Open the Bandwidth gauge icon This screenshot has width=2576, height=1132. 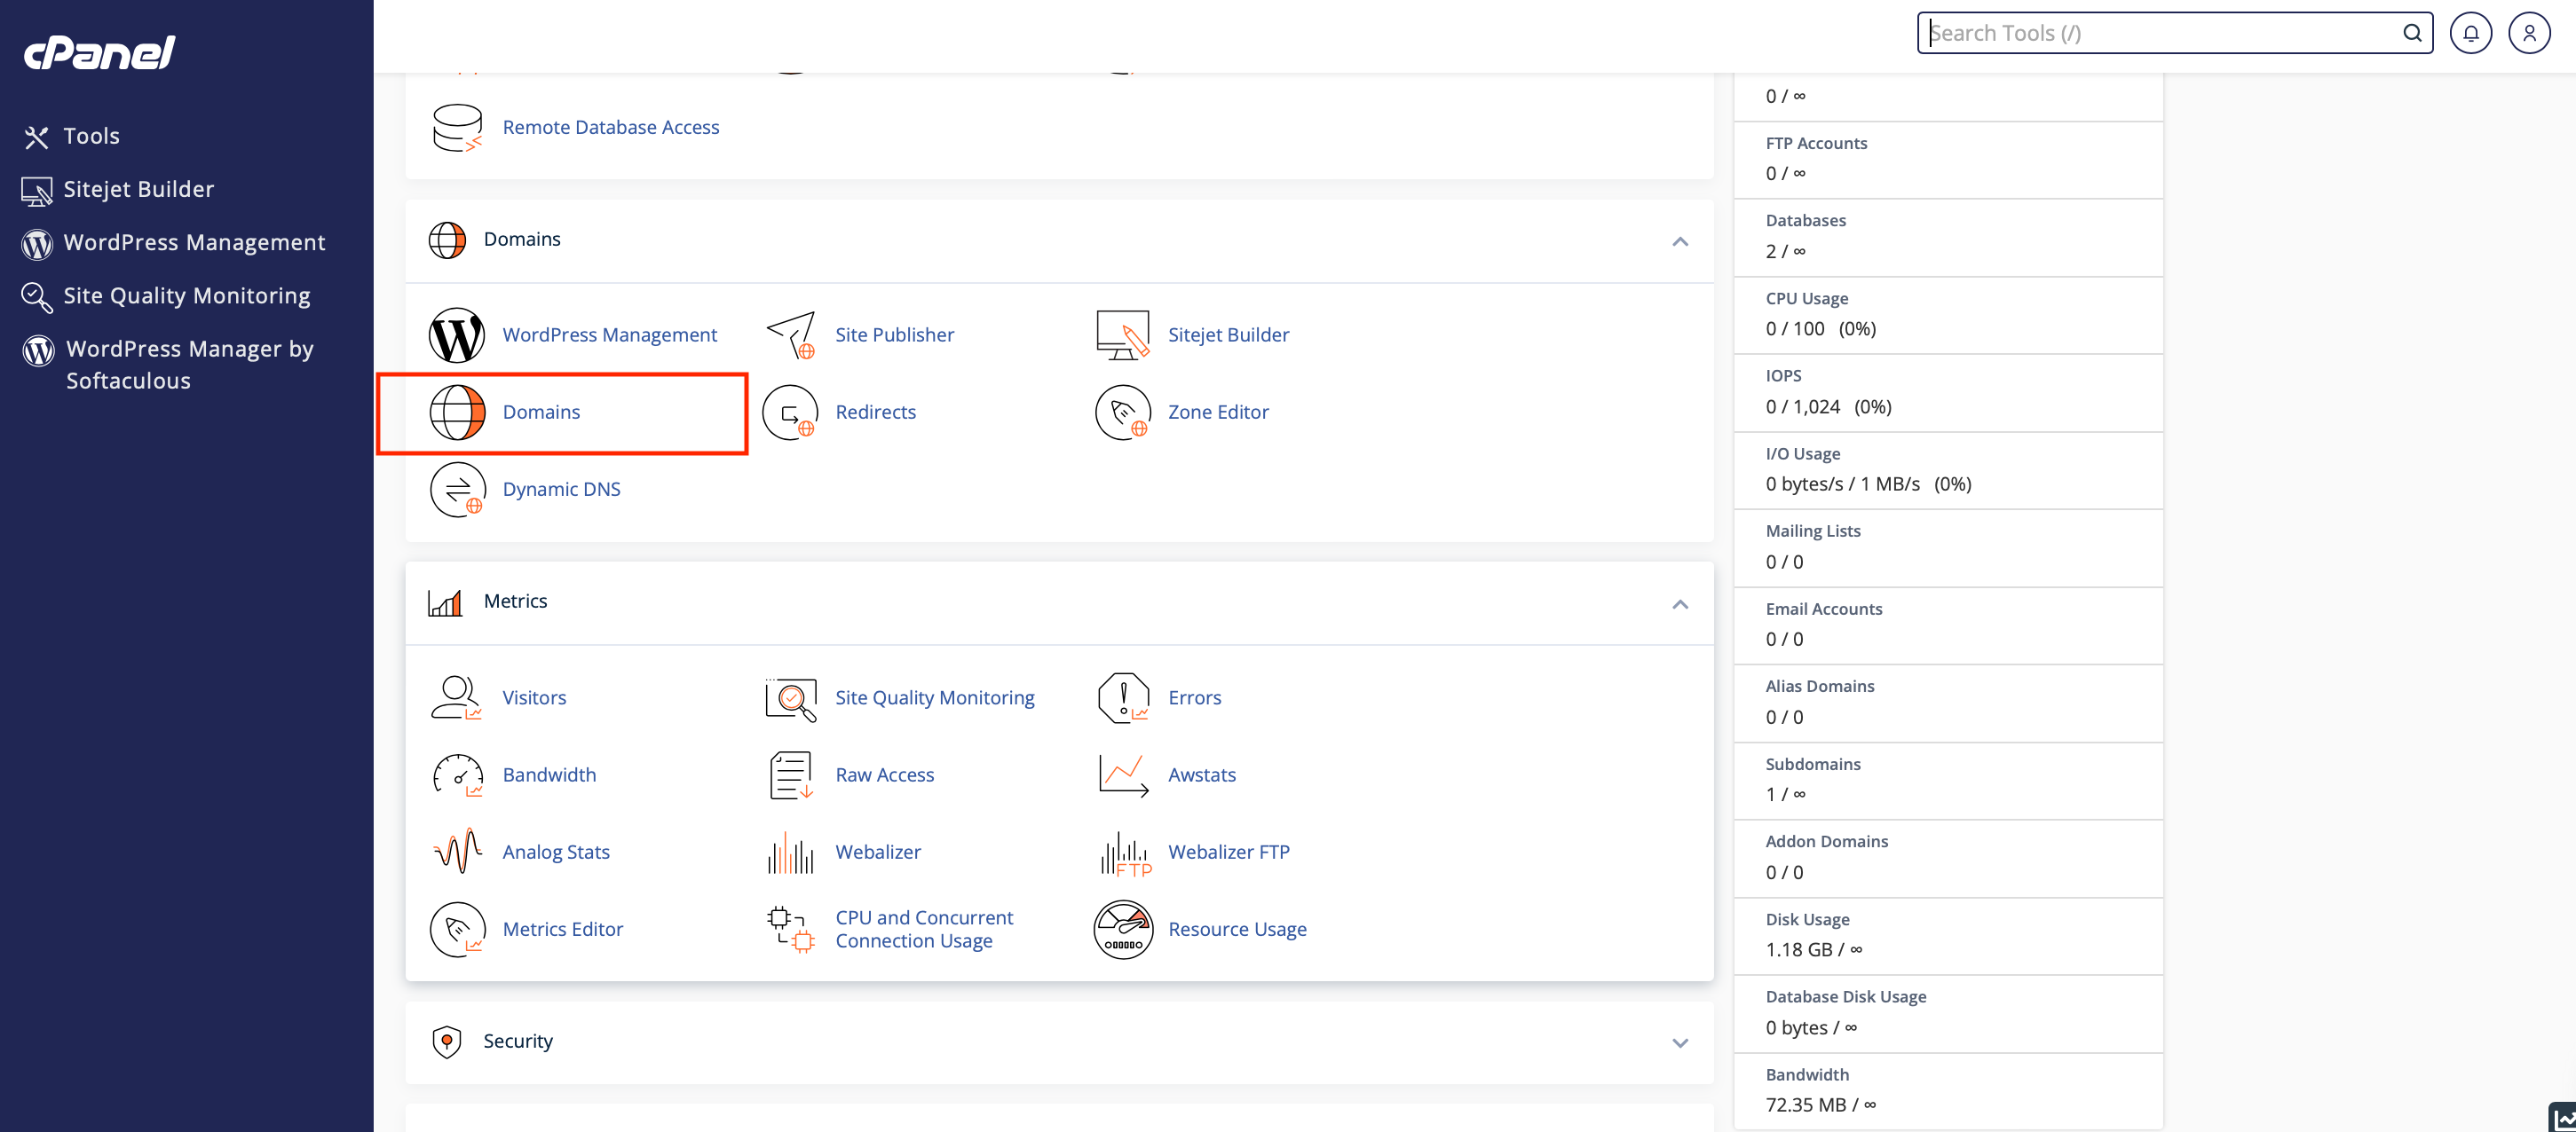pyautogui.click(x=457, y=775)
